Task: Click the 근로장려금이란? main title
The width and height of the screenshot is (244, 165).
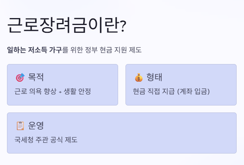Action: tap(67, 25)
